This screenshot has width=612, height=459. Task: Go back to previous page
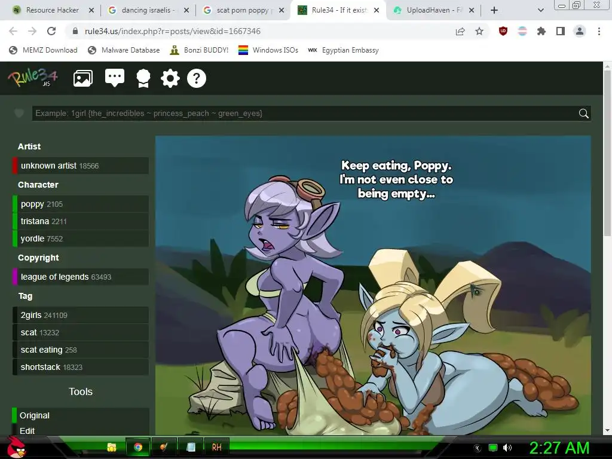click(x=13, y=31)
